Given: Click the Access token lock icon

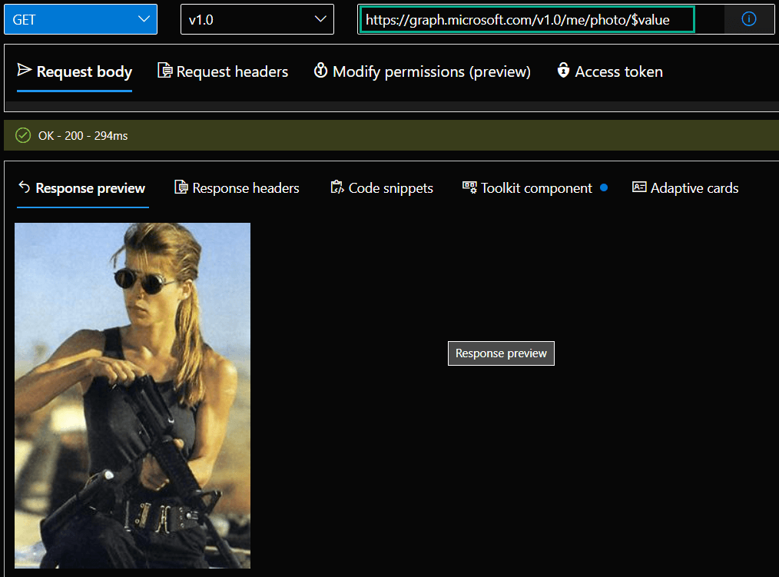Looking at the screenshot, I should click(563, 70).
